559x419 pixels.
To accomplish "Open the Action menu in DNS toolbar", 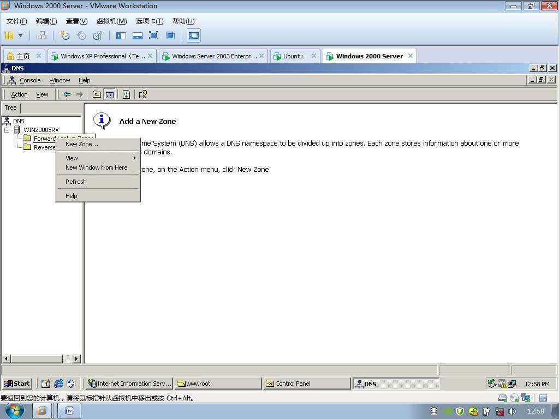I will point(19,94).
